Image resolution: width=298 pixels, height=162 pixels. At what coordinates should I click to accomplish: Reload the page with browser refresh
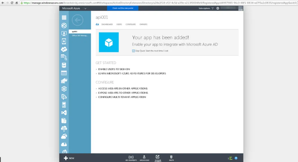[x=12, y=3]
